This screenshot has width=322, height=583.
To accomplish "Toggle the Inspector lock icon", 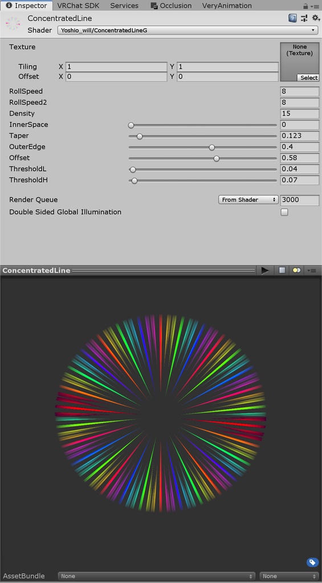I will click(305, 6).
